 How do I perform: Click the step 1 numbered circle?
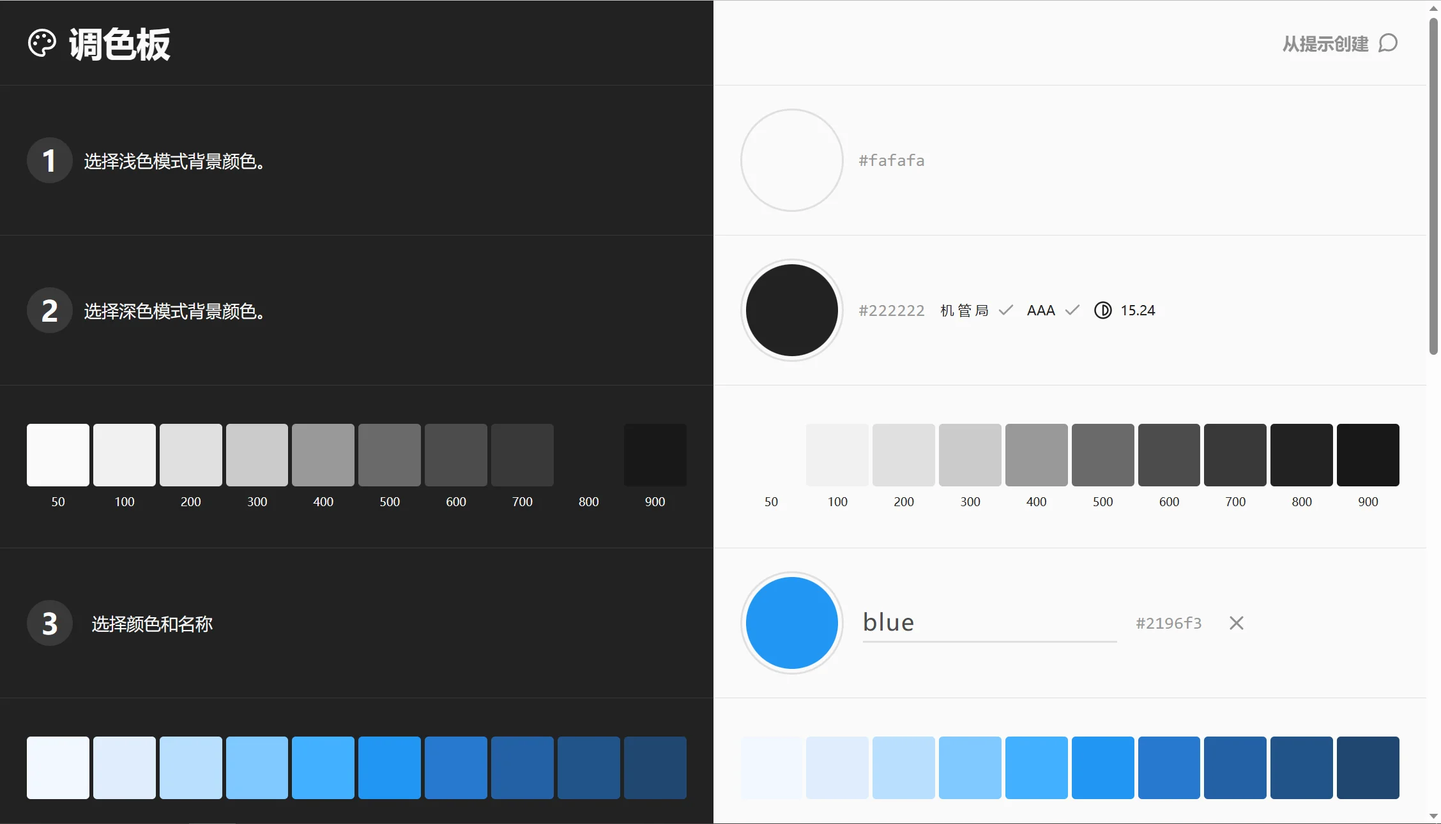click(x=49, y=161)
